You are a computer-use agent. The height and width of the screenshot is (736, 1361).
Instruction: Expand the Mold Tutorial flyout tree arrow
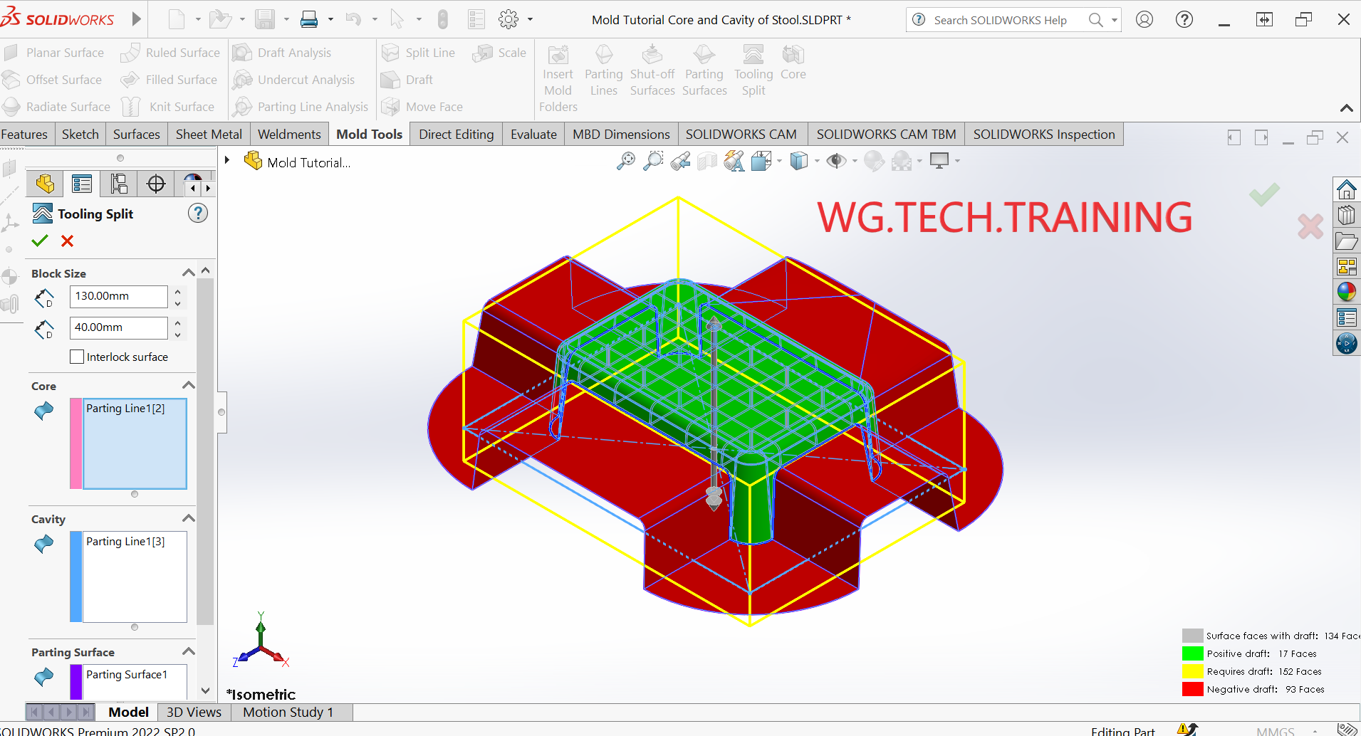227,161
